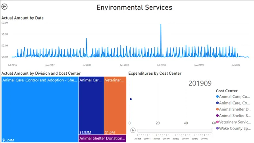
Task: Click the $6.24M value label
Action: 8,140
